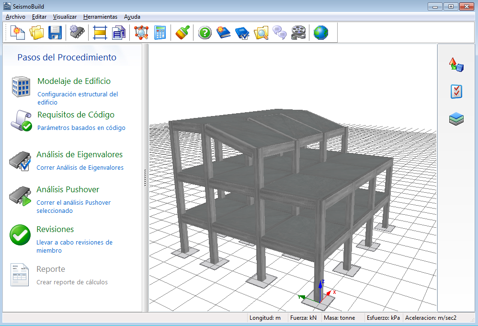Click the open folder toolbar icon

[x=36, y=33]
